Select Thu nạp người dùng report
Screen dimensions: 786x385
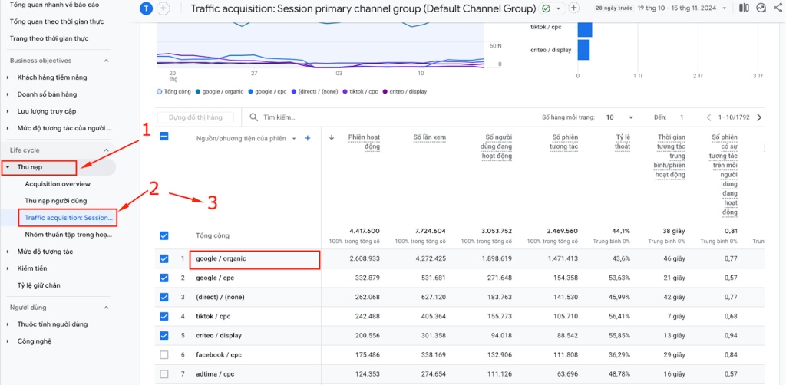[55, 200]
